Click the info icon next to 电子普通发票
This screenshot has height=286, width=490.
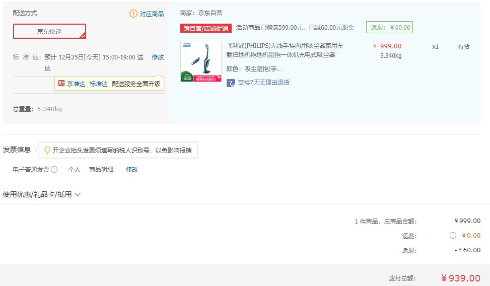54,169
